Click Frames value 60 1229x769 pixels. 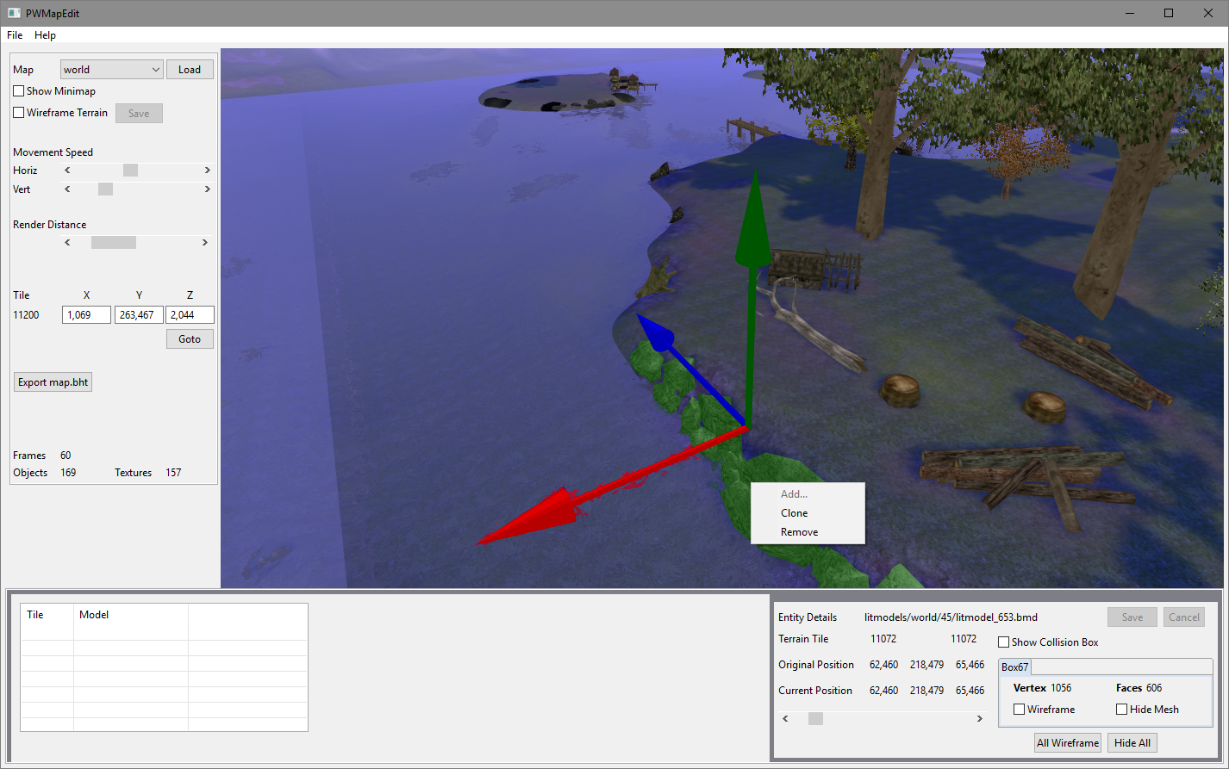point(66,456)
